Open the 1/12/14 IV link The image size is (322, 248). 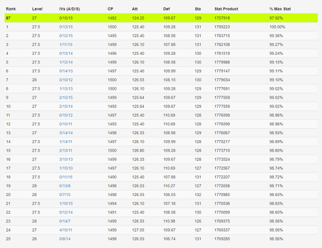[66, 62]
